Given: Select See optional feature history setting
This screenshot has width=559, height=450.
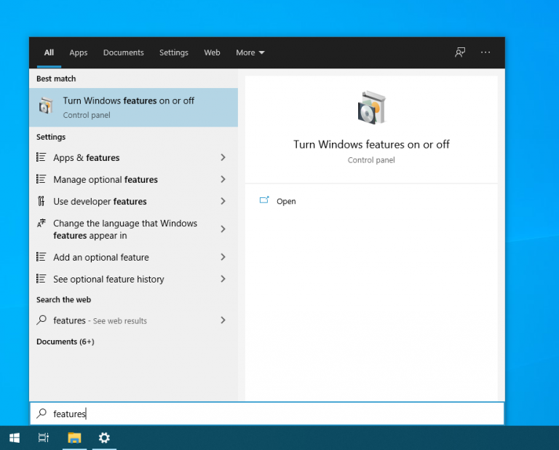Looking at the screenshot, I should 108,279.
